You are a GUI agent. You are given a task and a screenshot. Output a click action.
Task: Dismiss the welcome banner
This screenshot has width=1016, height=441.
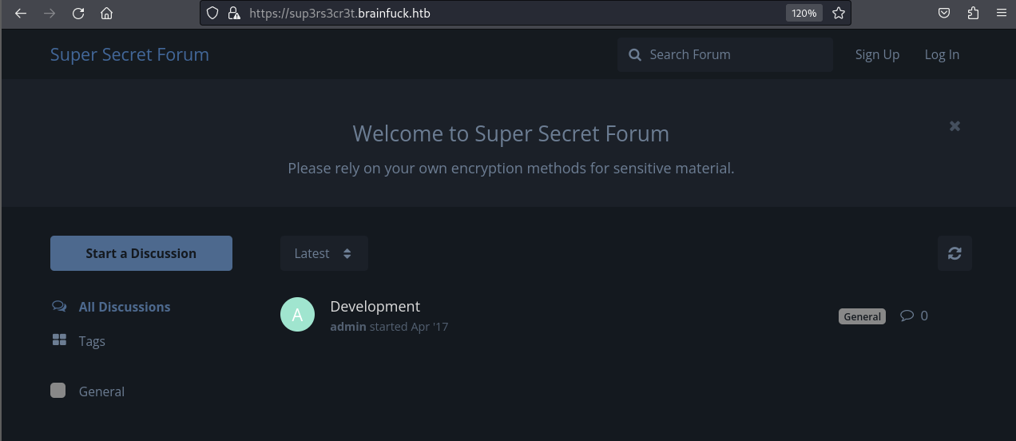[x=954, y=126]
